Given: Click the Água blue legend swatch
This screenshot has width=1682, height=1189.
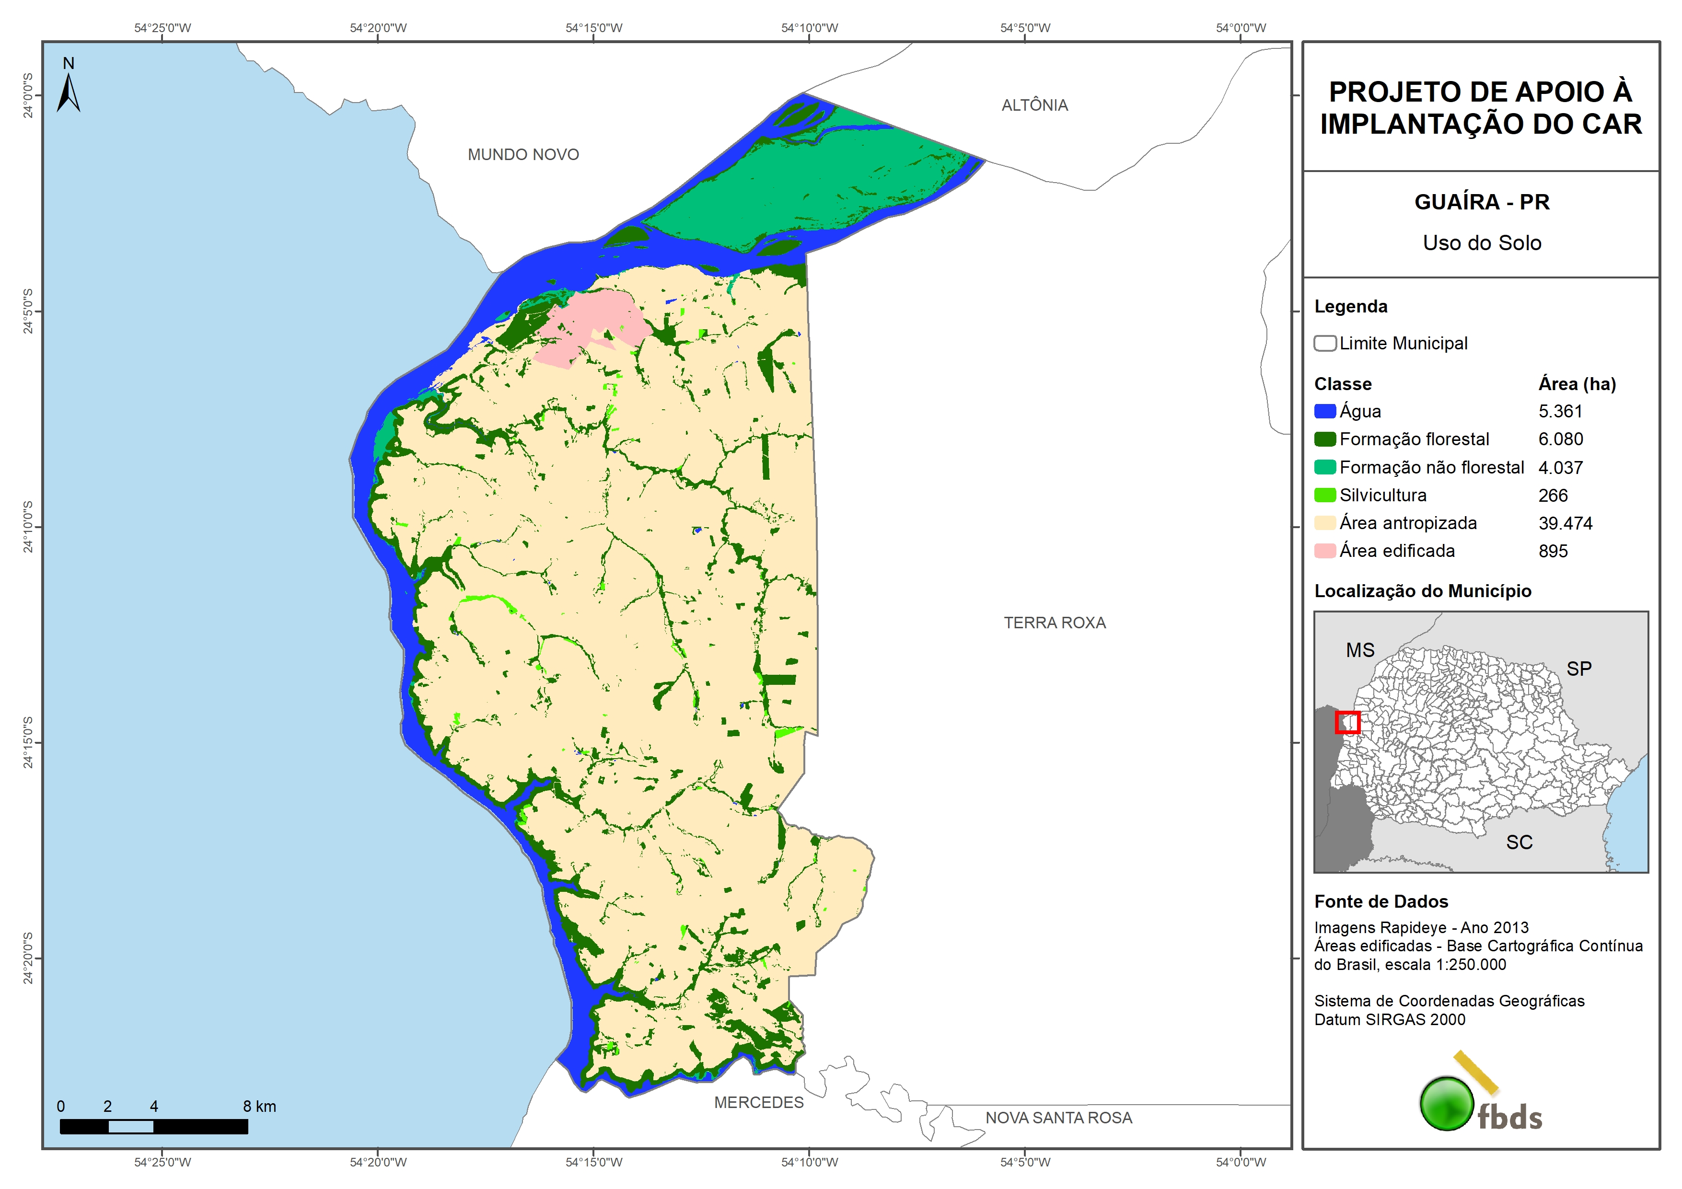Looking at the screenshot, I should (1324, 412).
